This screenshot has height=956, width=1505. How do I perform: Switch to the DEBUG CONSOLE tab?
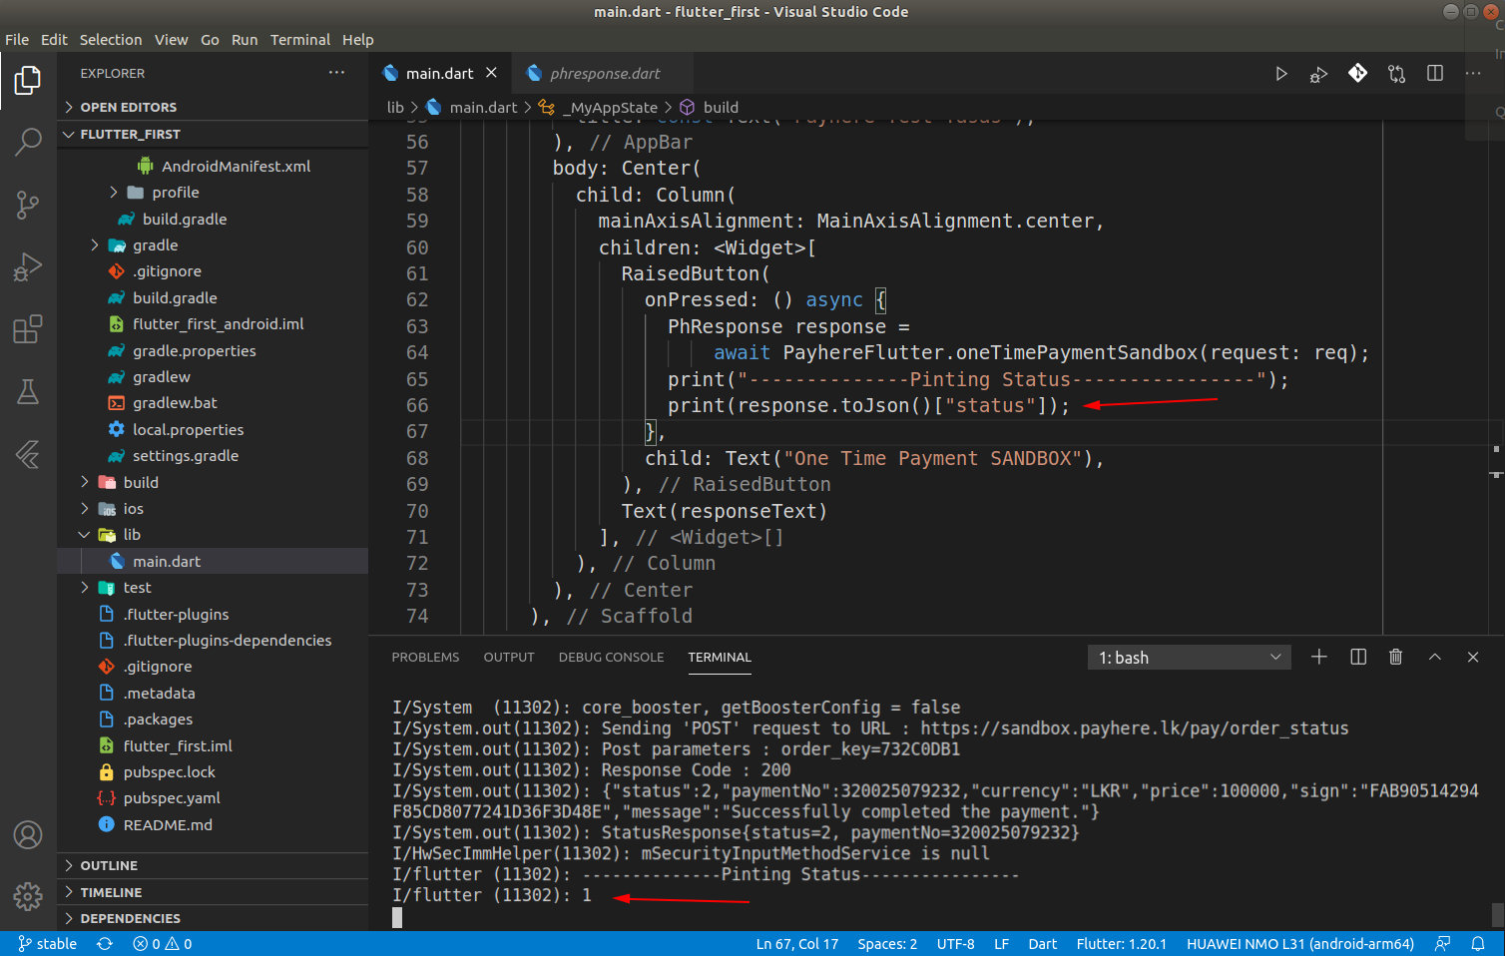point(611,657)
